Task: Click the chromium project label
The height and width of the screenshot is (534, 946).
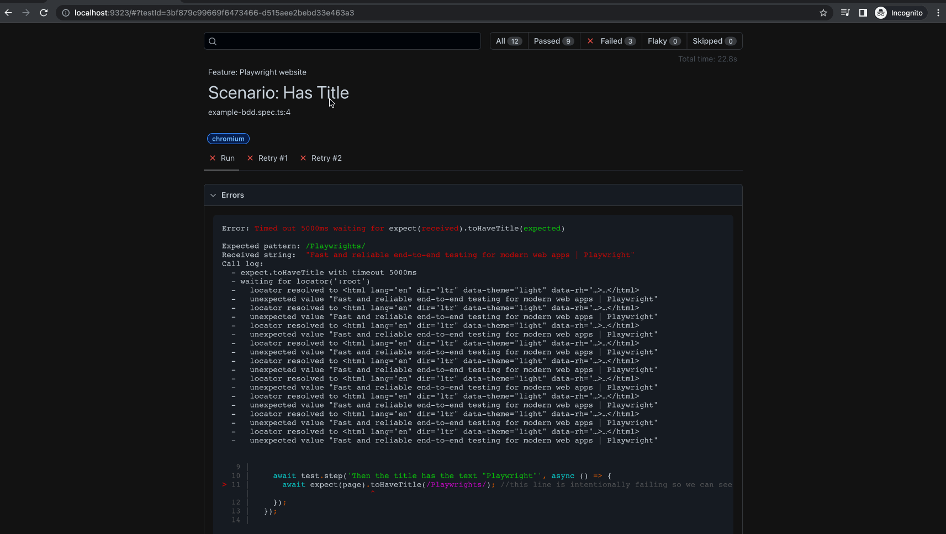Action: (228, 139)
